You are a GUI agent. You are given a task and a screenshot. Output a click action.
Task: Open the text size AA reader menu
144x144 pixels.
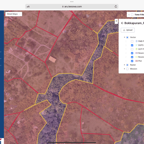28,7
